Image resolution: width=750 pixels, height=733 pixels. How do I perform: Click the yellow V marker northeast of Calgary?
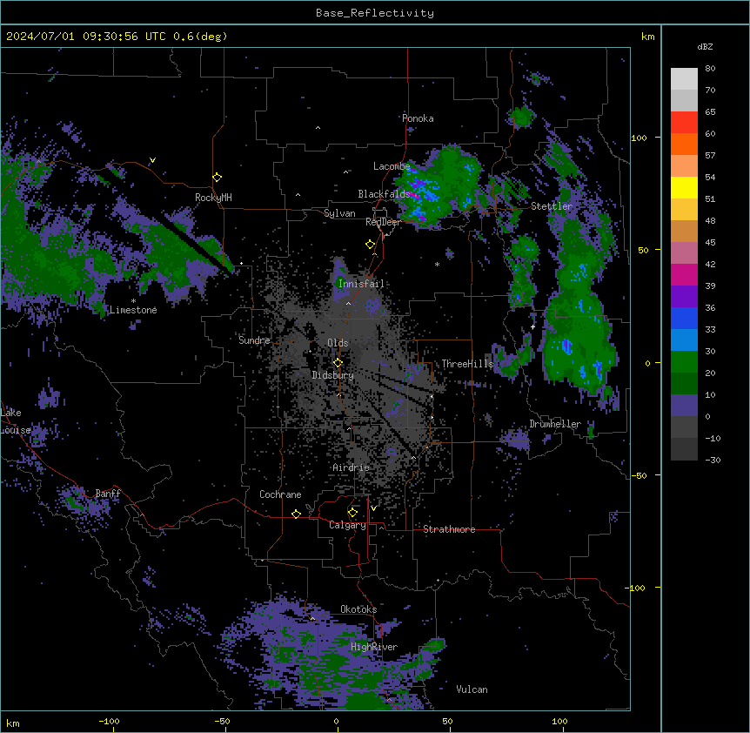coord(373,508)
